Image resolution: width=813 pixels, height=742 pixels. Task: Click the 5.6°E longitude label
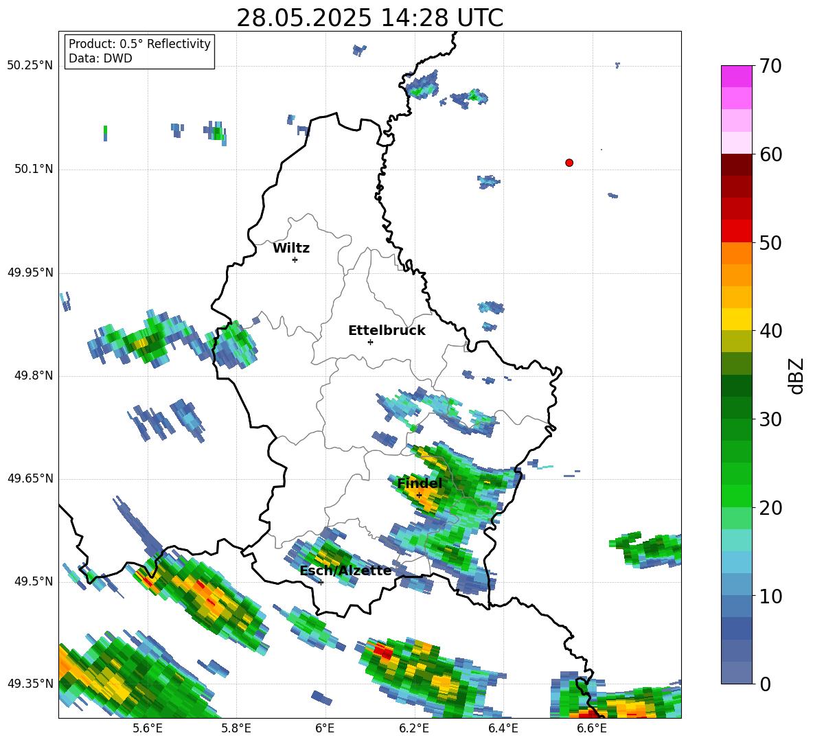click(x=148, y=728)
